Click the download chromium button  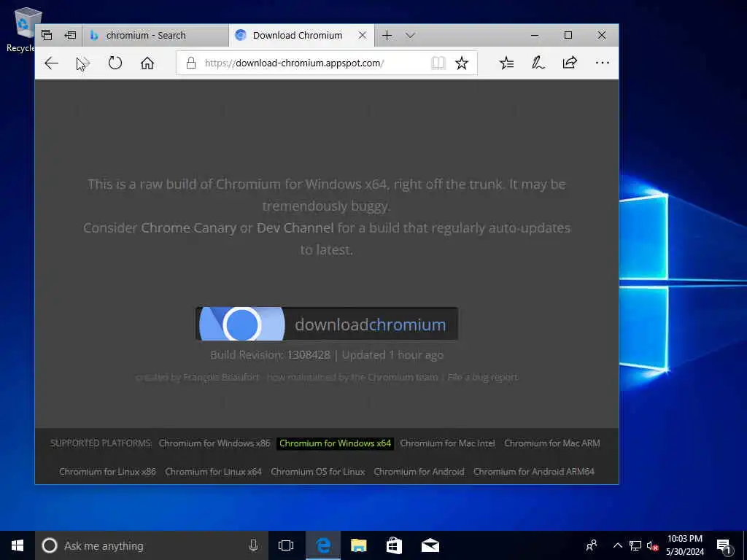coord(327,324)
